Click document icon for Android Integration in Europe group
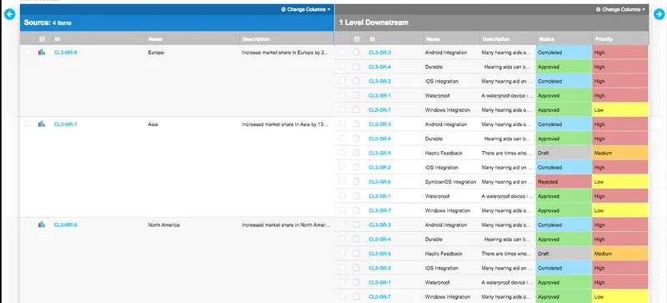Image resolution: width=667 pixels, height=303 pixels. coord(356,53)
